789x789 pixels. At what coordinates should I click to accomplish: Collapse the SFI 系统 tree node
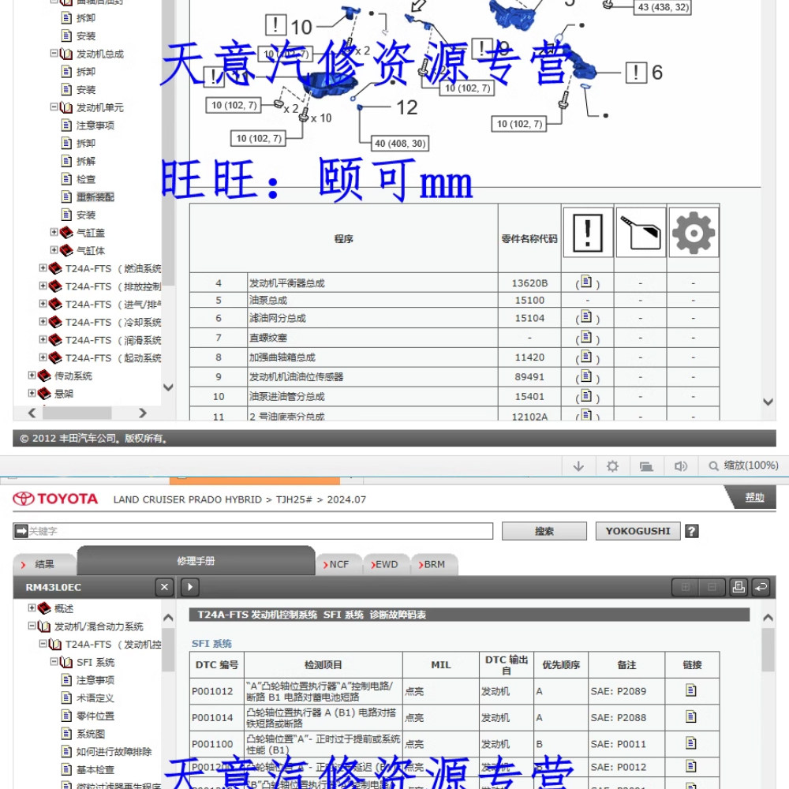click(x=54, y=661)
